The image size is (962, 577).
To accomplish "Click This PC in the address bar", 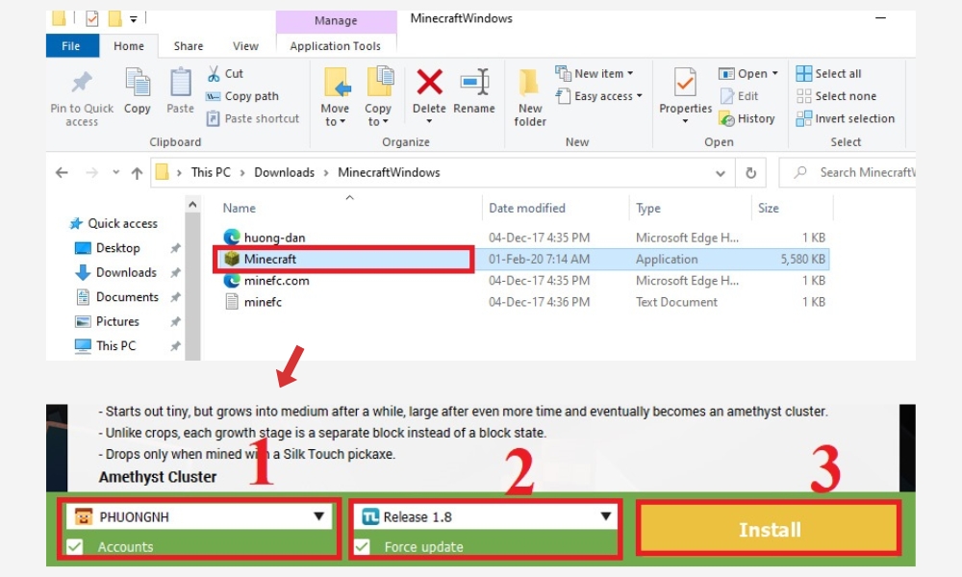I will pos(211,173).
